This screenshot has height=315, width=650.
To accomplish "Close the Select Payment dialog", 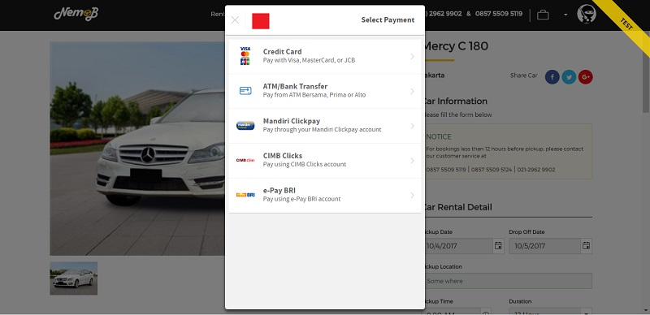I will point(235,20).
